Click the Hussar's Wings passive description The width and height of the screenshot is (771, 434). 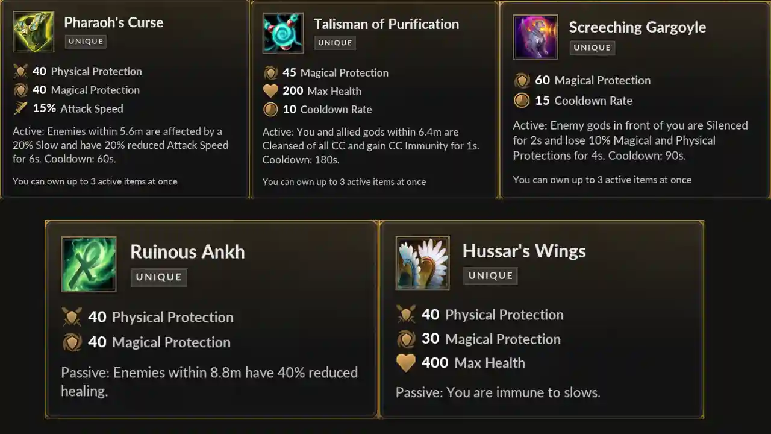pyautogui.click(x=498, y=393)
